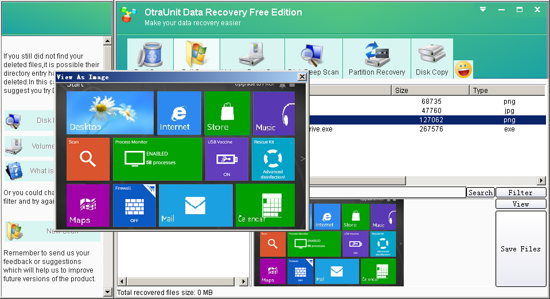Click the right arrow chevron in image viewer
Screen dimensions: 550x299
(303, 159)
